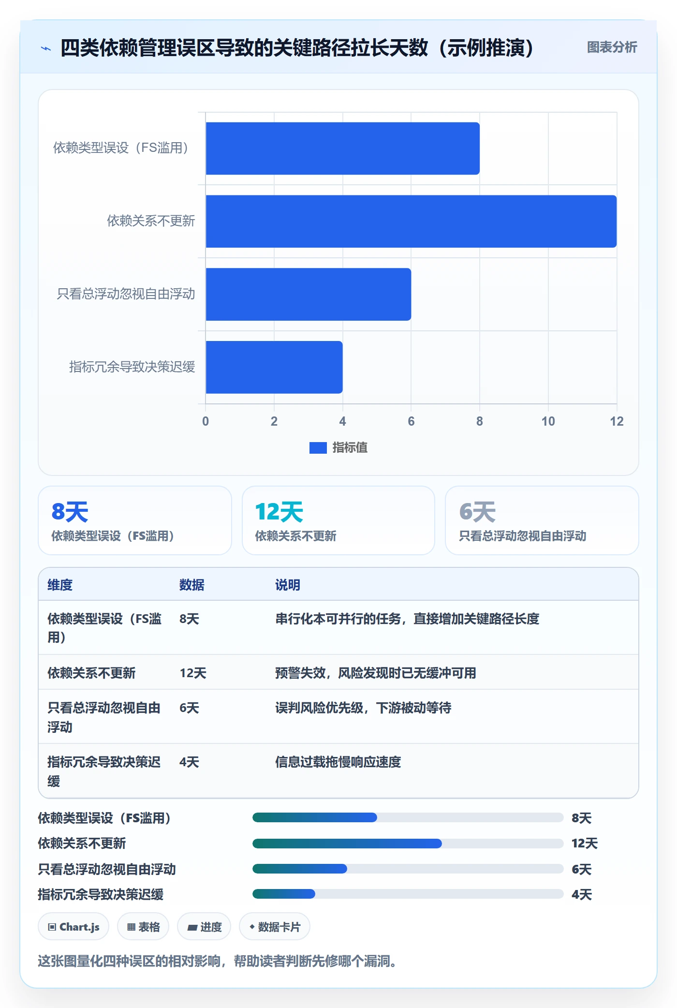The height and width of the screenshot is (1008, 677).
Task: Click the 只看总浮动忽视自由浮动 chart bar
Action: click(x=309, y=295)
